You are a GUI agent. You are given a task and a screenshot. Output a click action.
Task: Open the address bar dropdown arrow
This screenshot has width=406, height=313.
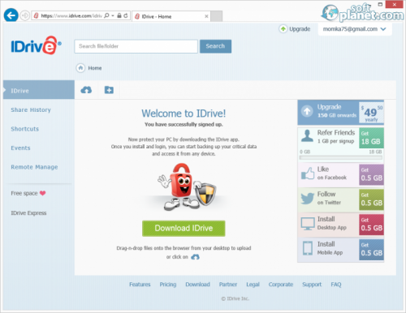coord(113,15)
